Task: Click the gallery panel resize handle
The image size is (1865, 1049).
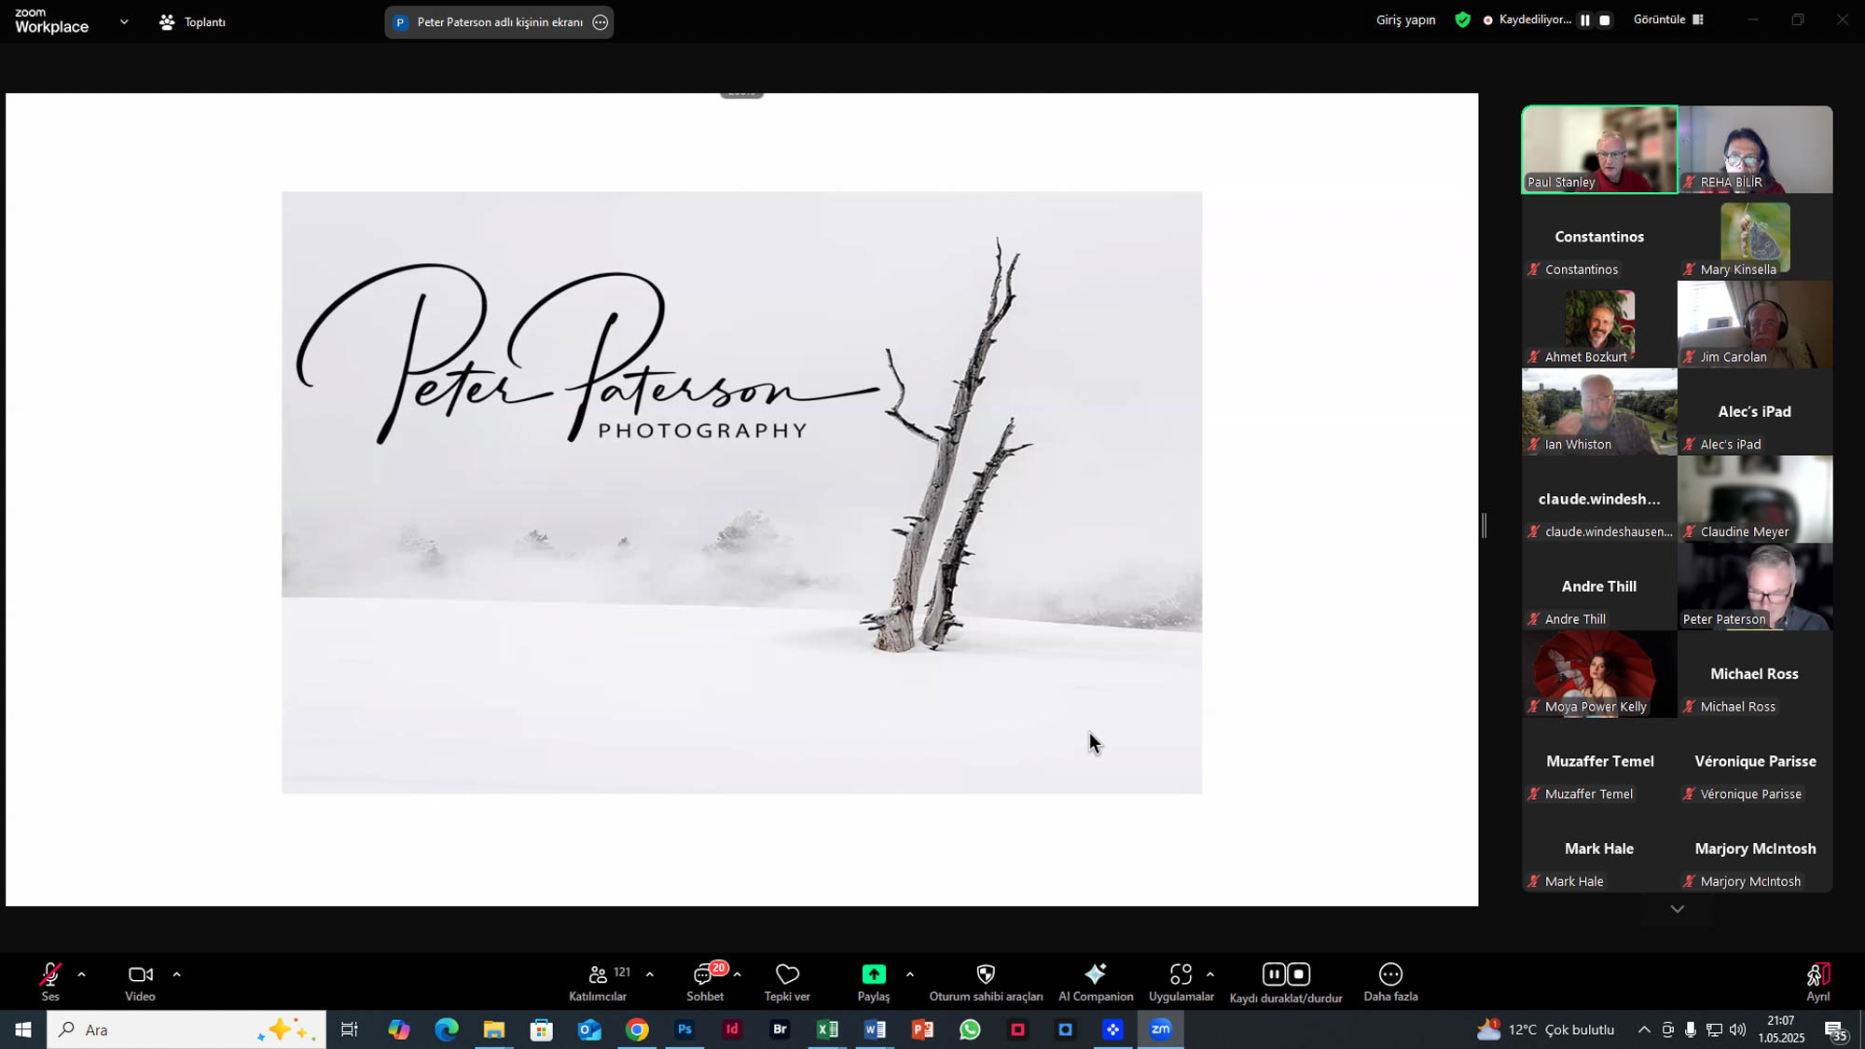Action: click(x=1484, y=525)
